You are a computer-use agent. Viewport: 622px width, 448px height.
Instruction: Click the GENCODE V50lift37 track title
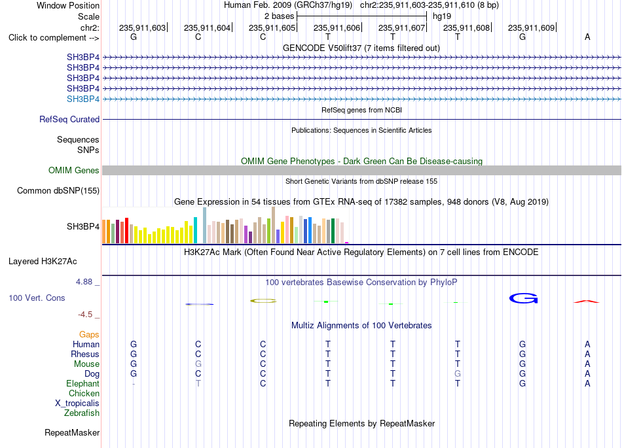pyautogui.click(x=361, y=48)
